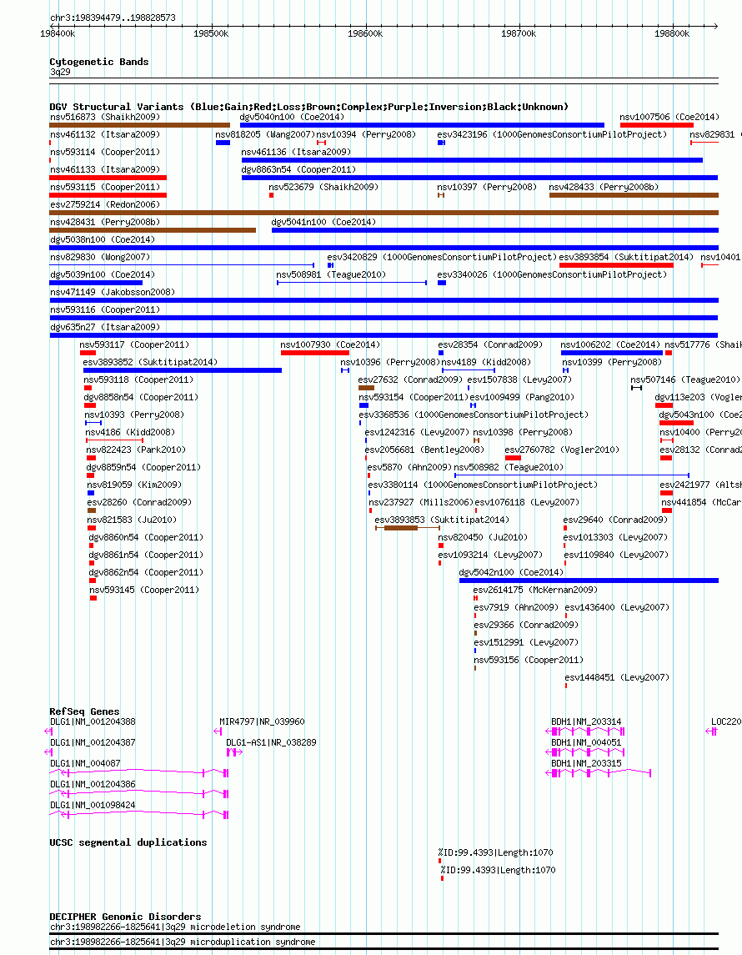Image resolution: width=742 pixels, height=955 pixels.
Task: Click esv1448451 (Levy2007) variant label
Action: pos(617,677)
